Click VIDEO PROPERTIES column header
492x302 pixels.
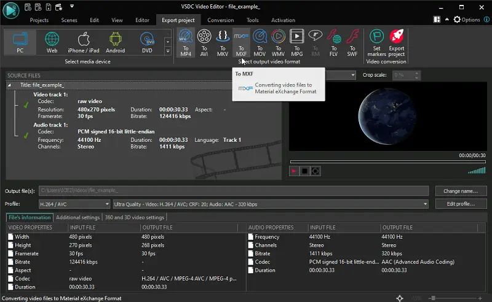point(30,228)
